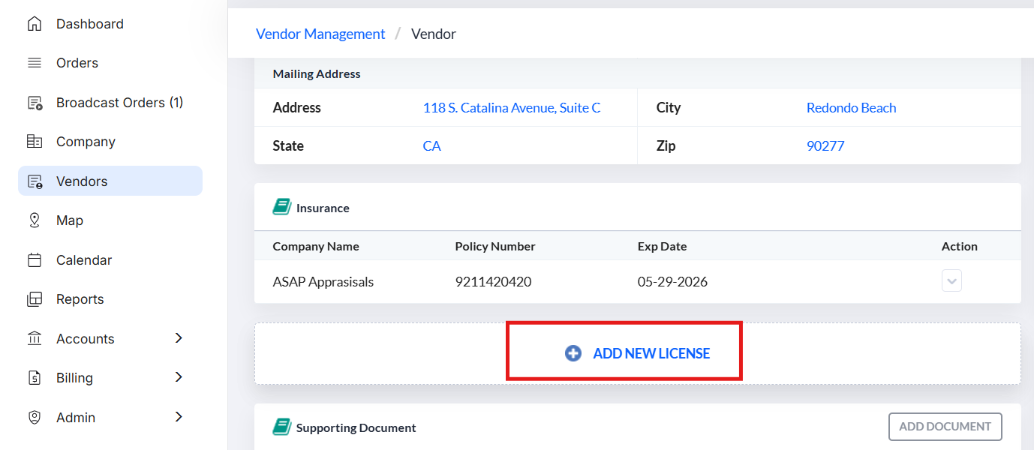The image size is (1034, 450).
Task: Click the Company icon in sidebar
Action: click(x=35, y=141)
